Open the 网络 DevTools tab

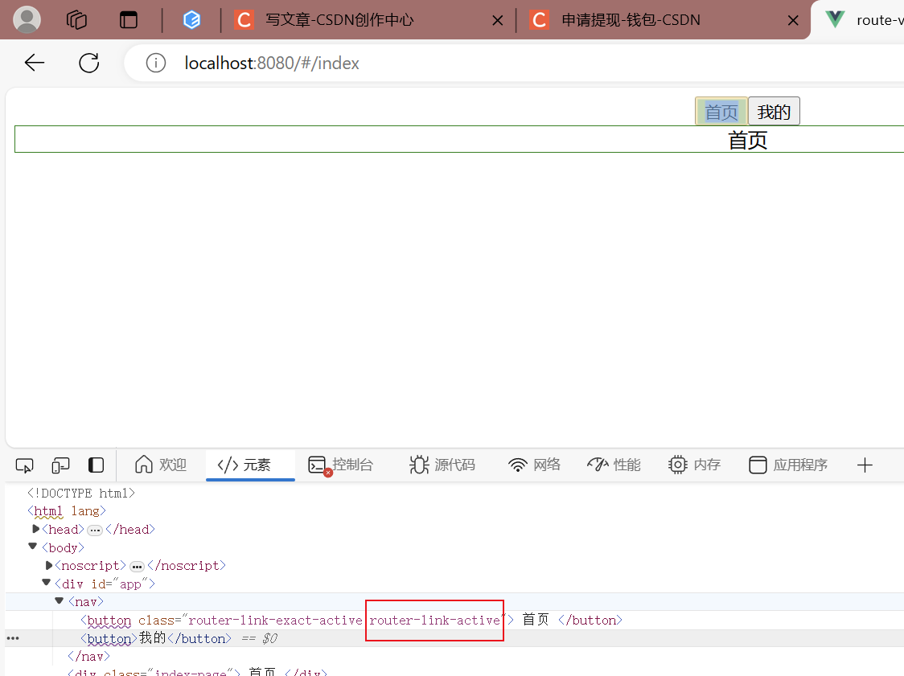pyautogui.click(x=534, y=465)
